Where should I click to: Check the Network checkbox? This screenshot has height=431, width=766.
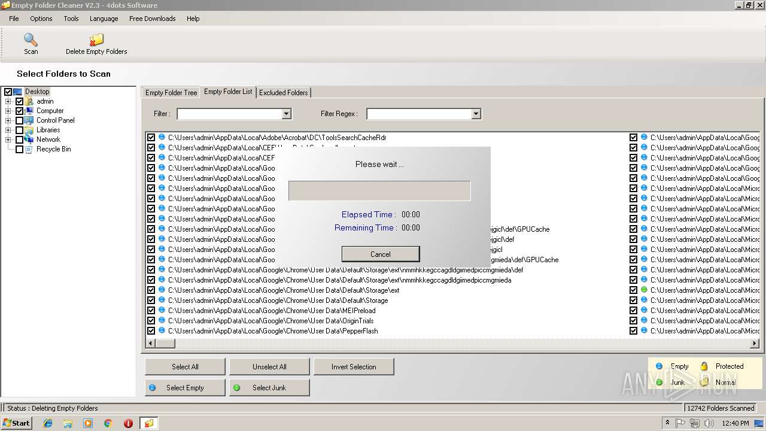(x=19, y=139)
